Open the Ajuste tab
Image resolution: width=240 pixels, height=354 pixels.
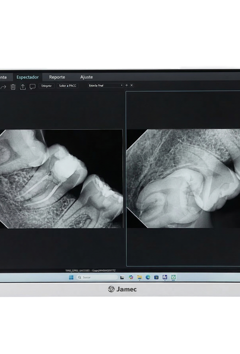point(86,77)
